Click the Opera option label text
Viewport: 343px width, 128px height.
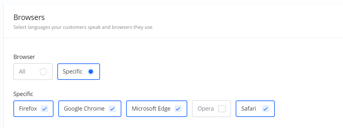point(205,109)
